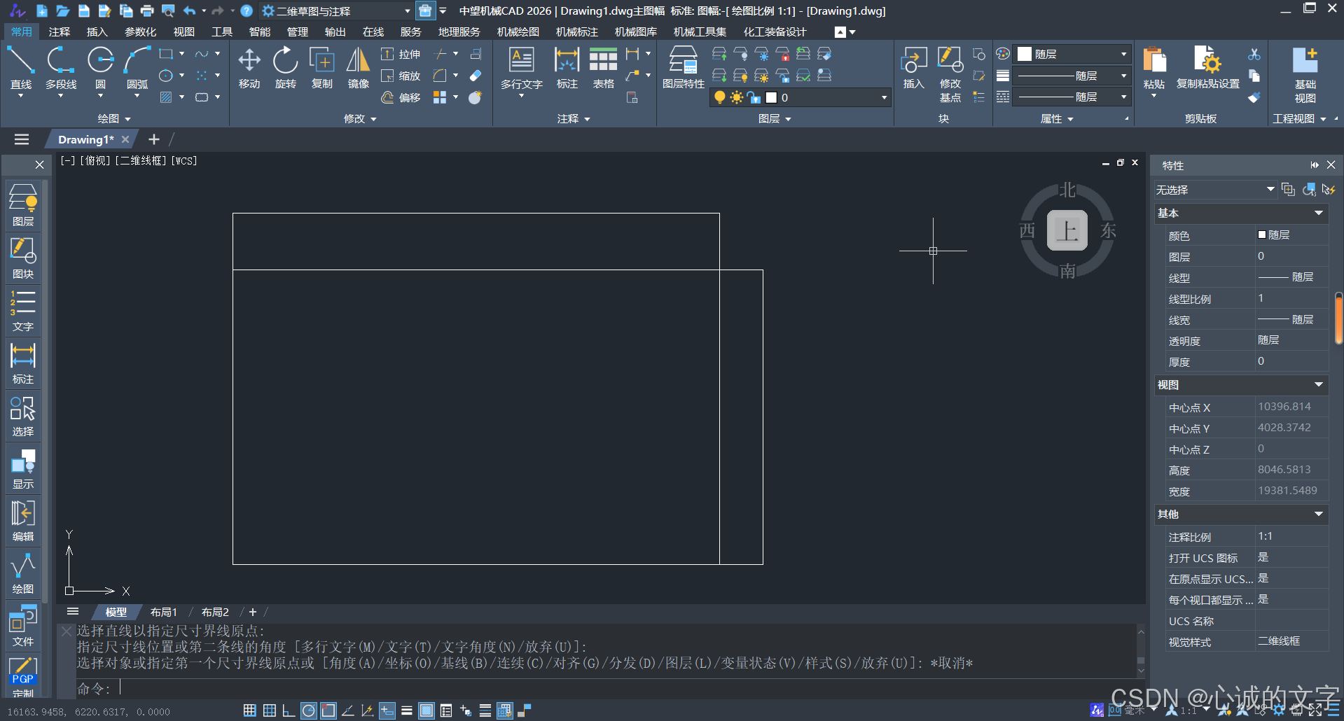Viewport: 1344px width, 721px height.
Task: Switch to the 布局1 layout tab
Action: (x=163, y=612)
